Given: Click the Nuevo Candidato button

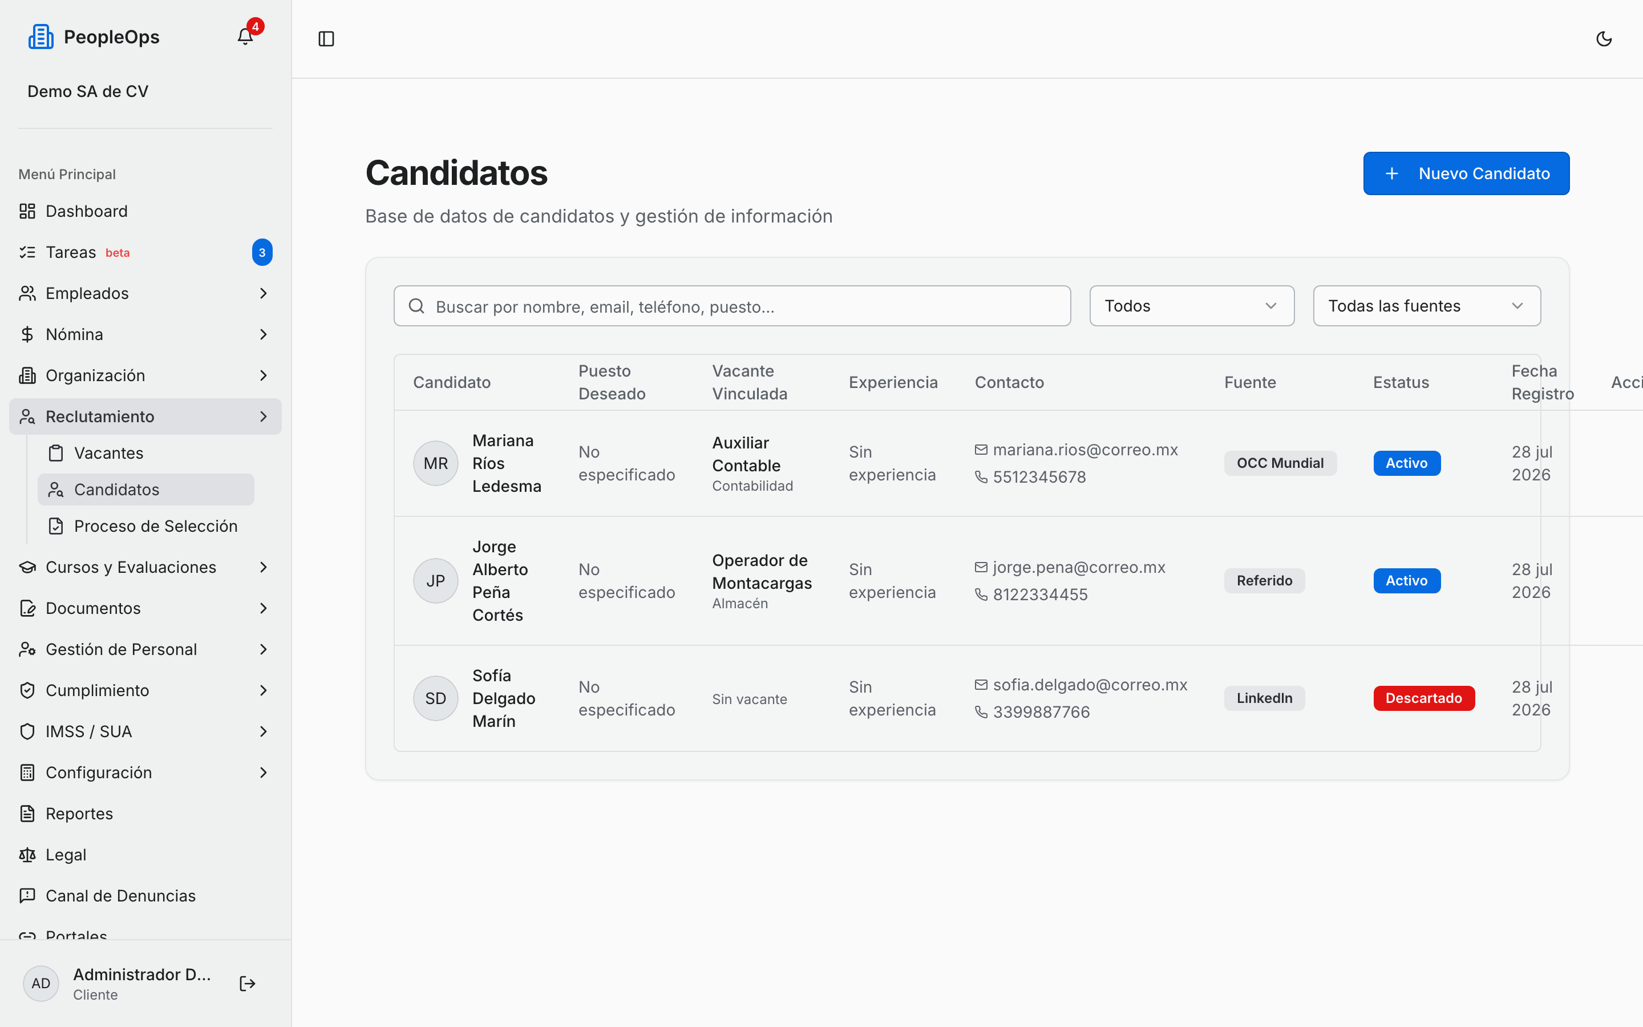Looking at the screenshot, I should click(1466, 174).
